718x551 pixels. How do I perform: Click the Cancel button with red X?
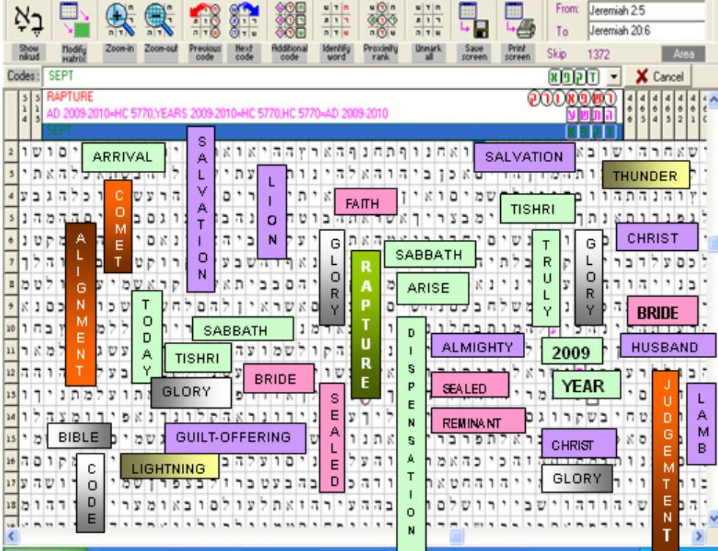coord(659,76)
